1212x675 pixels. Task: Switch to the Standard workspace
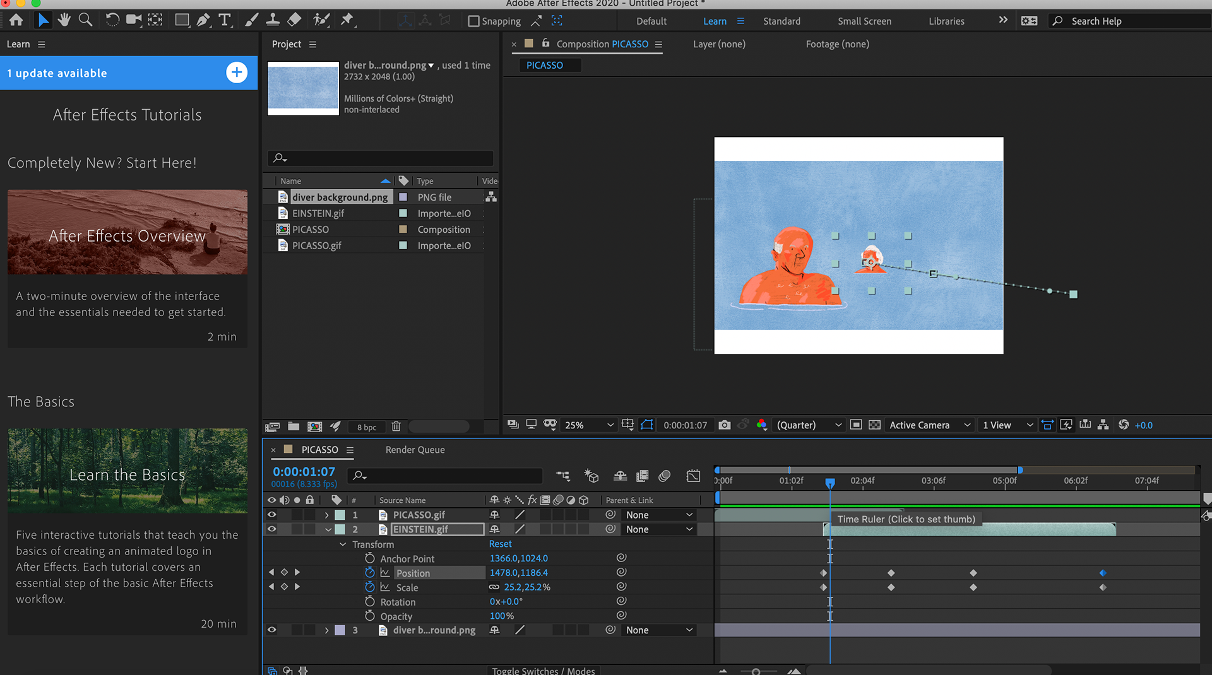(781, 21)
